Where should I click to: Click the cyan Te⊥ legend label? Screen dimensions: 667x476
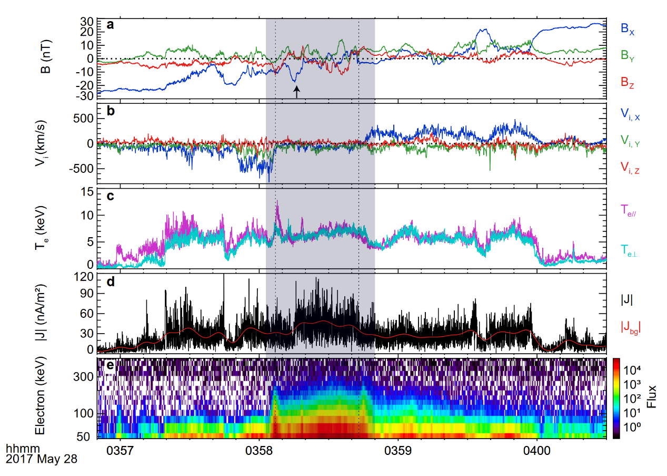pyautogui.click(x=631, y=250)
